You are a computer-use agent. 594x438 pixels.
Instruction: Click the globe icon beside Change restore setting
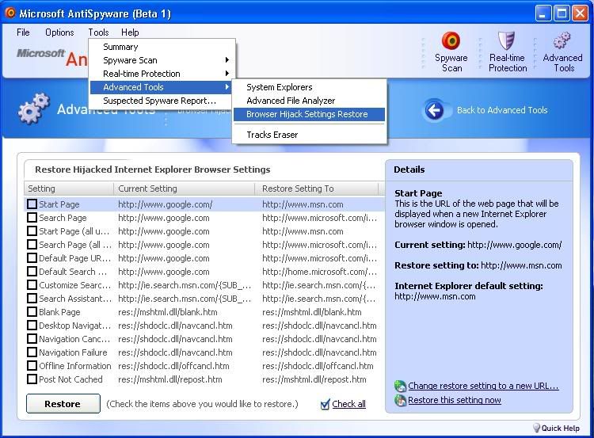pyautogui.click(x=400, y=386)
